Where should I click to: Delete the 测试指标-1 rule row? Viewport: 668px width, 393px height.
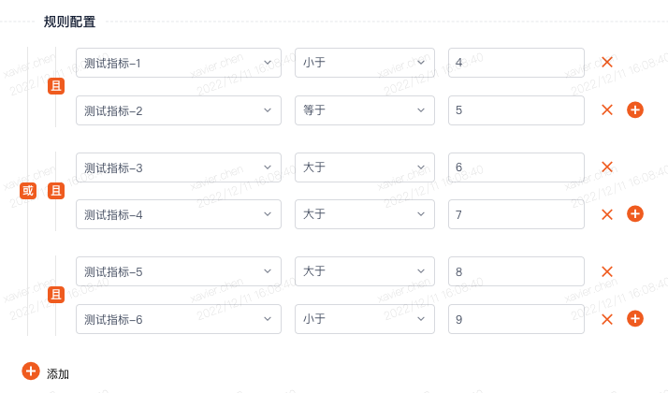[607, 63]
